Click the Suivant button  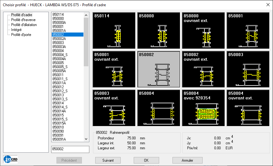click(108, 160)
